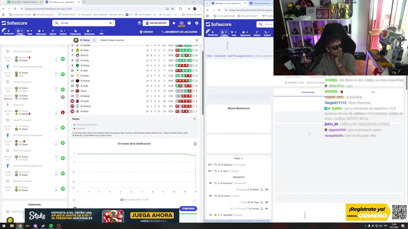This screenshot has width=408, height=229.
Task: Select Tendencias sport tab in left window
Action: coord(9,32)
